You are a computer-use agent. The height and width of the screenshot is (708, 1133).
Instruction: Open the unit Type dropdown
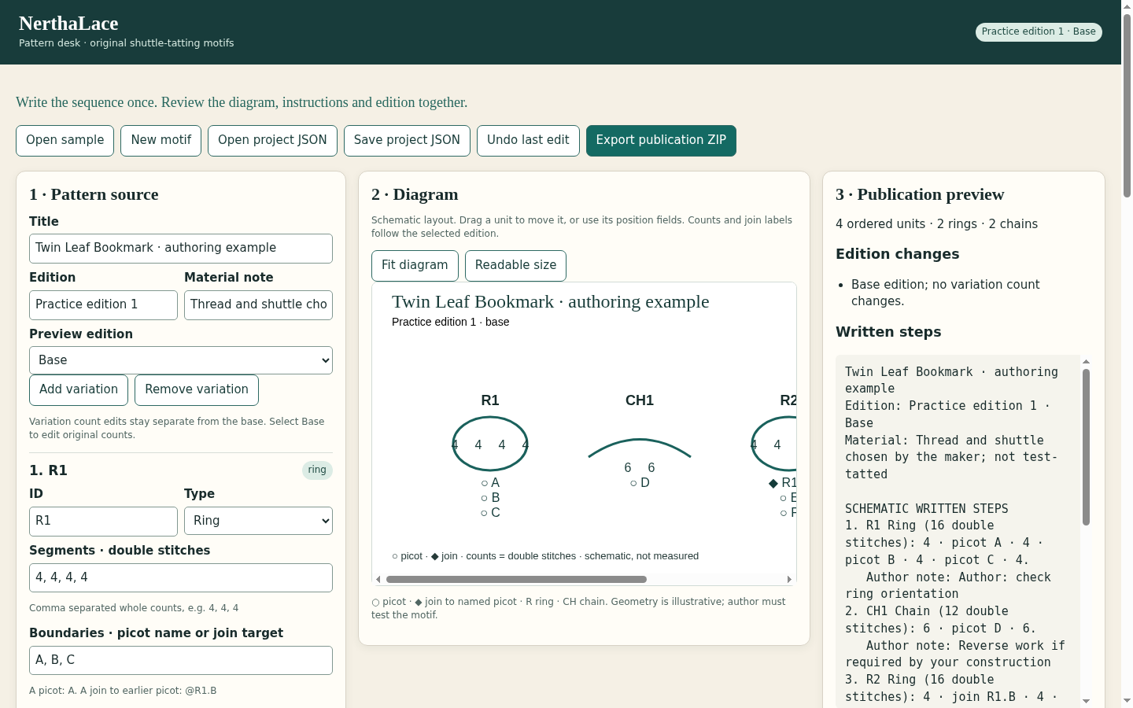pyautogui.click(x=258, y=522)
